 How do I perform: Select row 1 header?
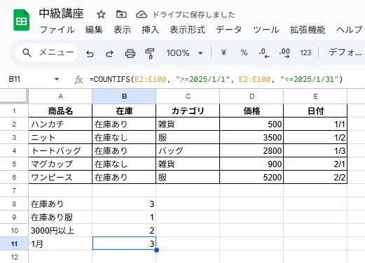pos(14,111)
